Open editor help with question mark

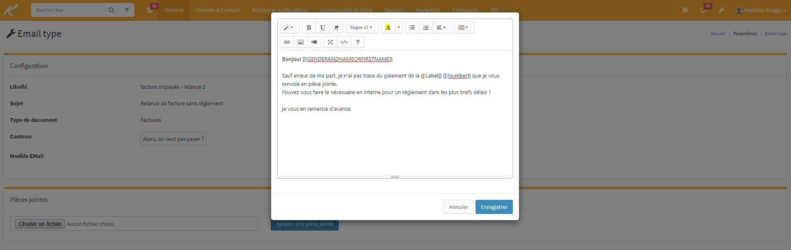(x=358, y=42)
